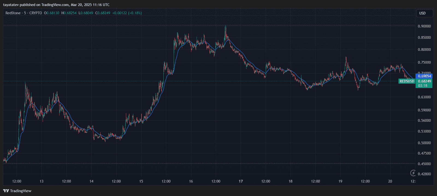This screenshot has width=437, height=196.
Task: Click the day 14 label on time axis
Action: (x=91, y=181)
